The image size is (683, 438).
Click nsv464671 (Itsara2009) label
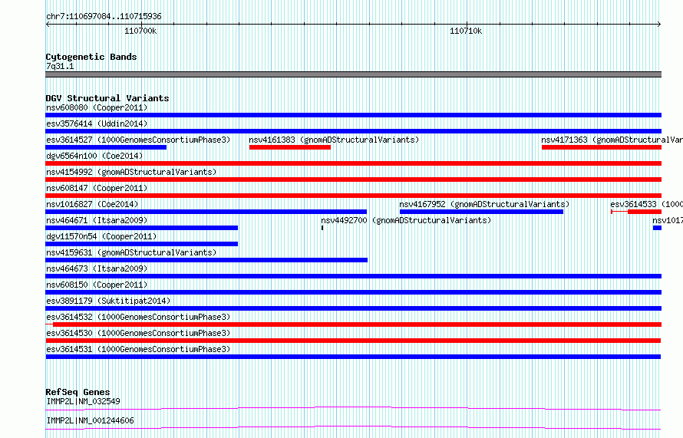(97, 220)
